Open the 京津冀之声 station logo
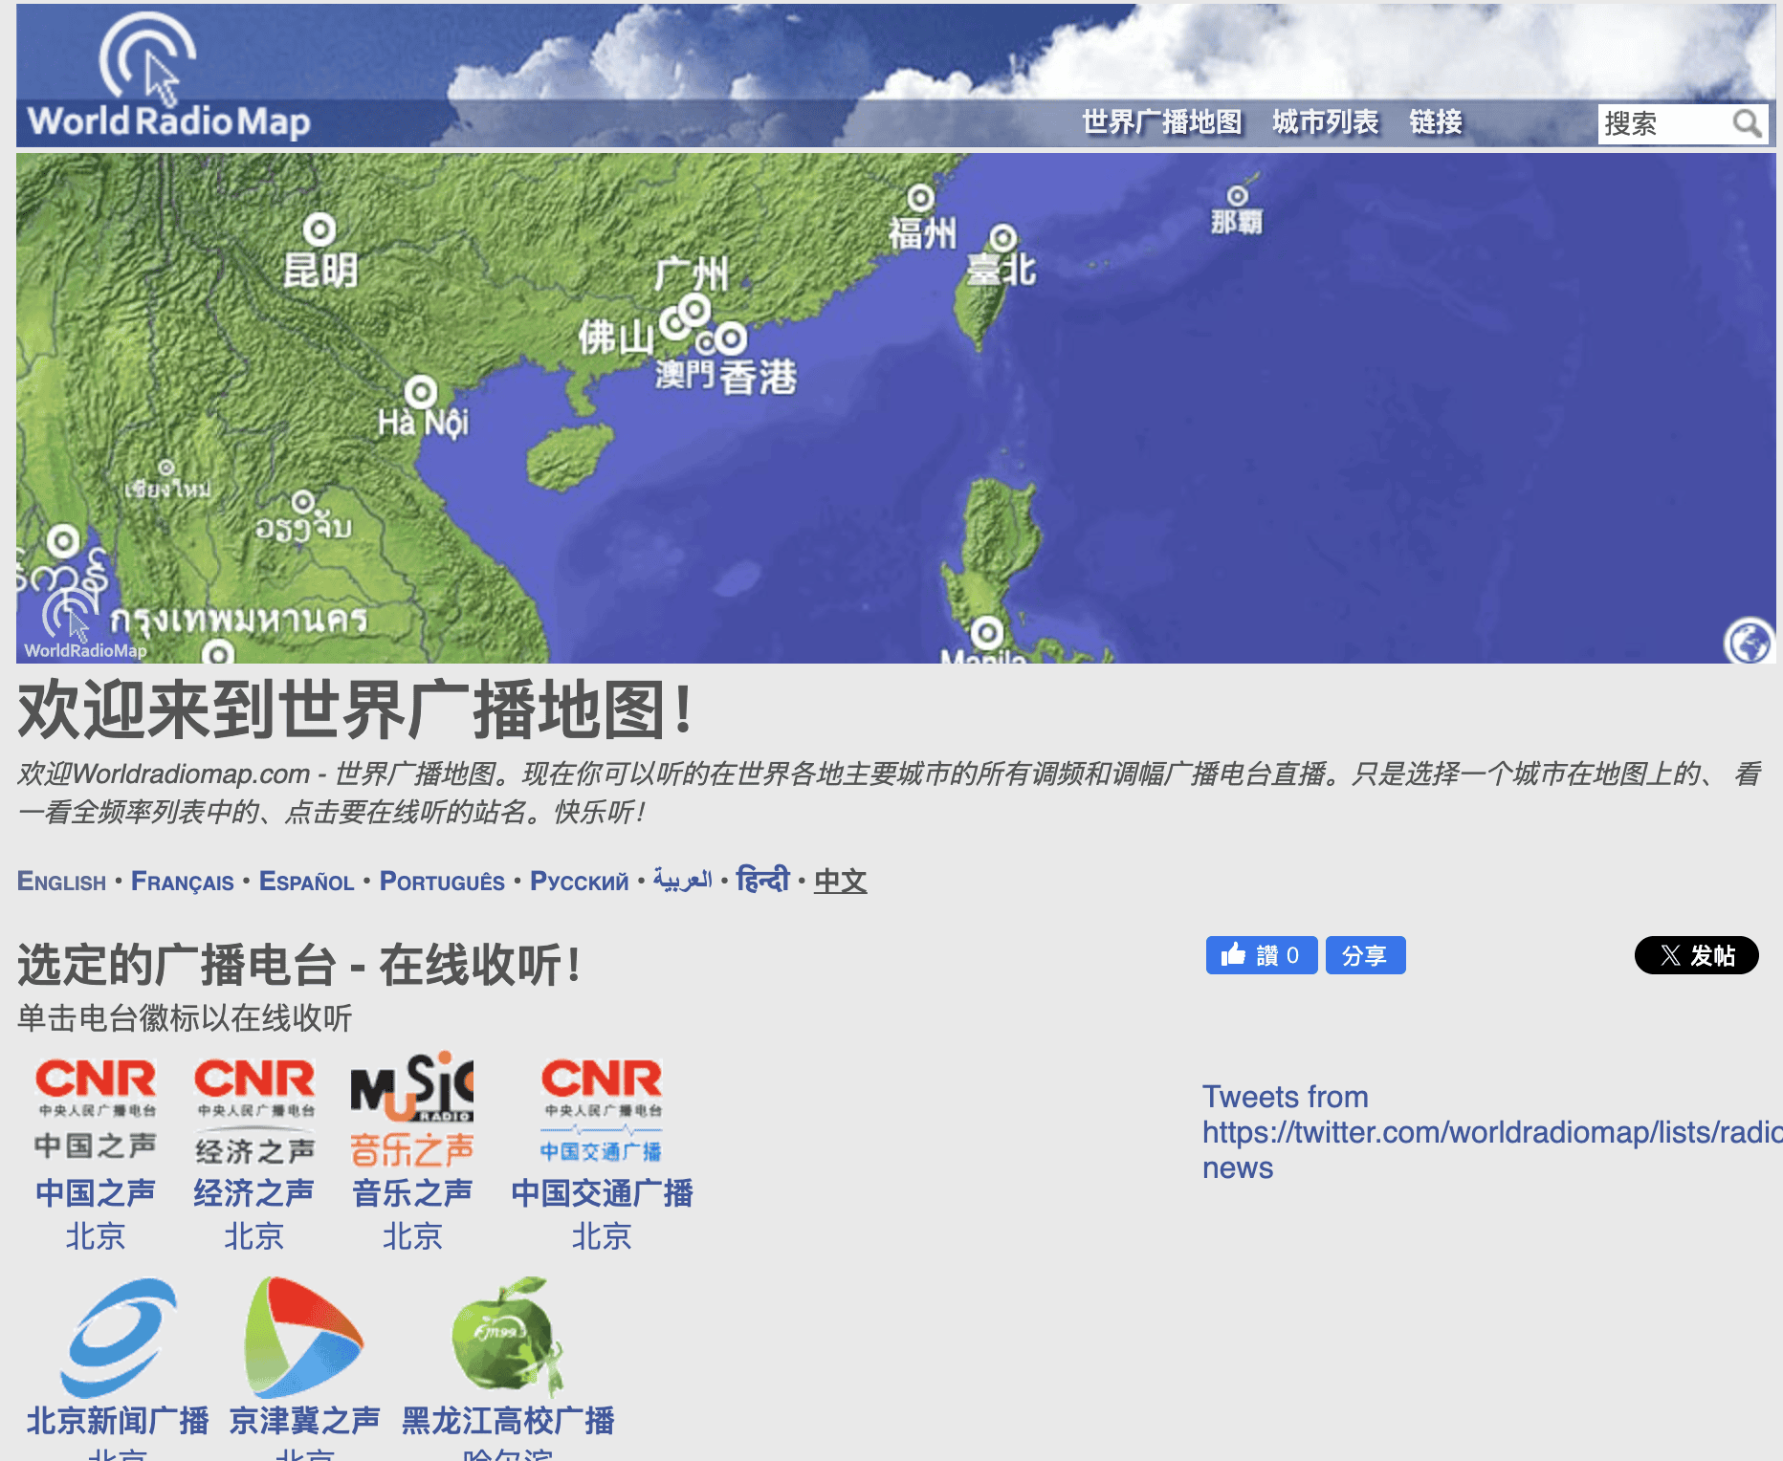The height and width of the screenshot is (1461, 1783). coord(304,1337)
